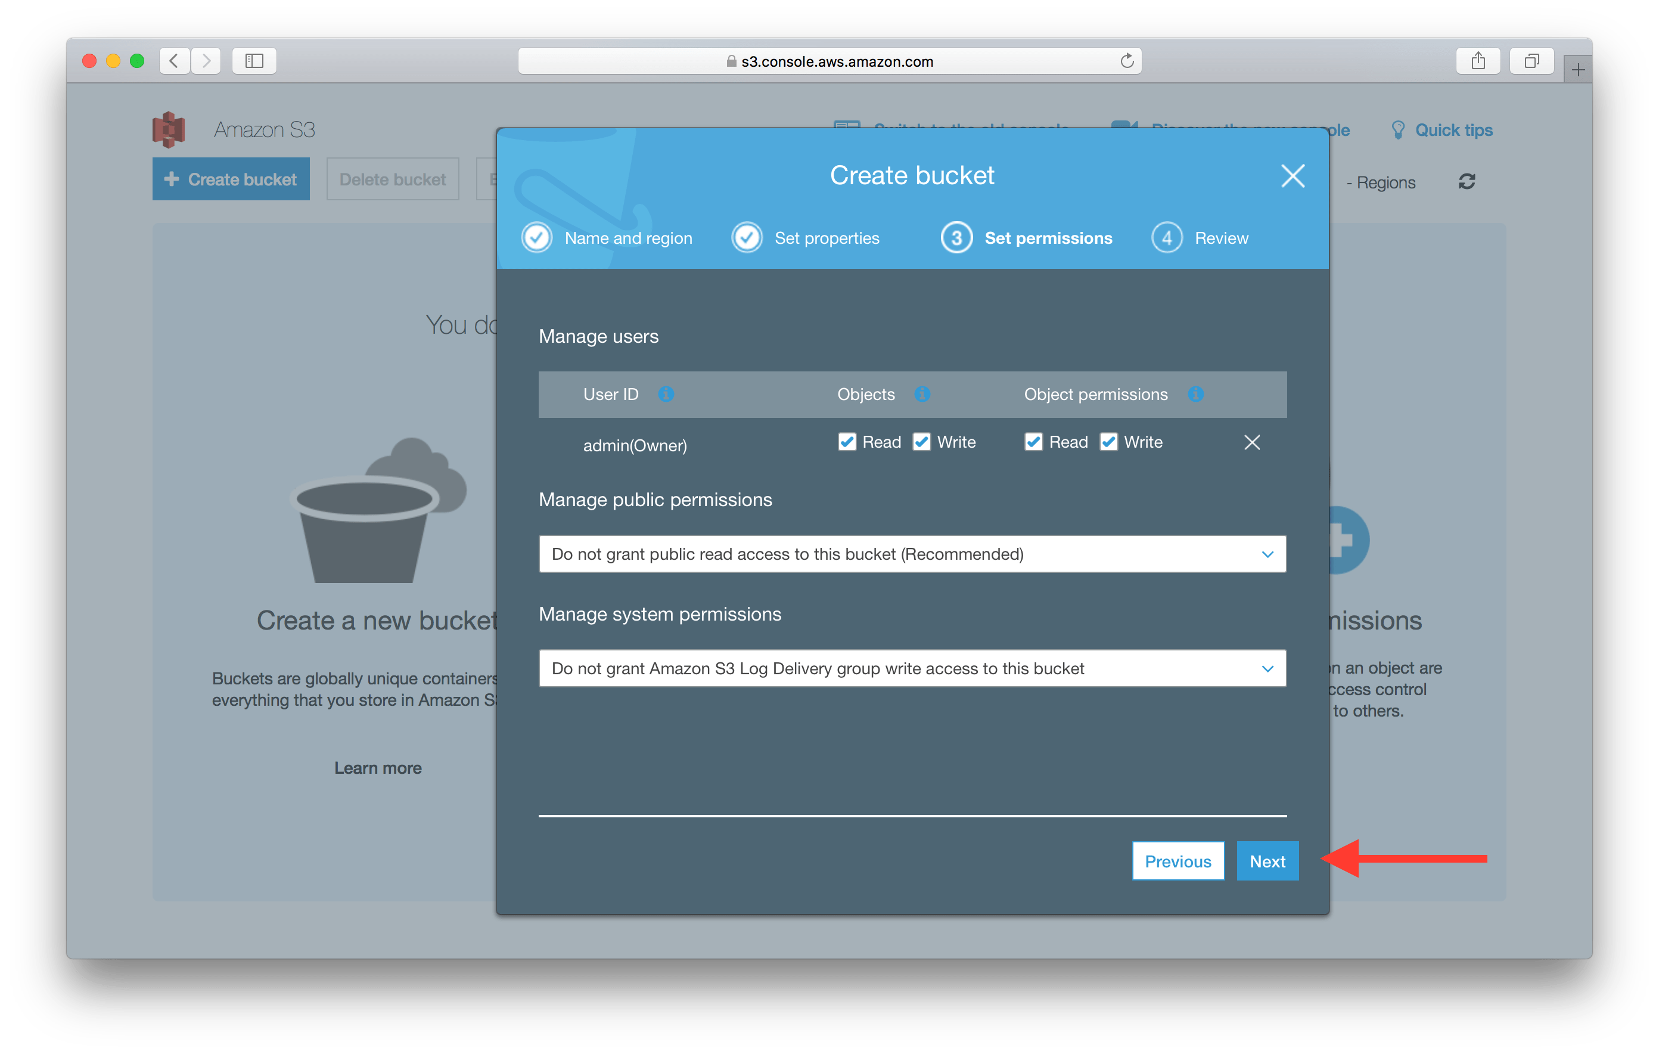Remove the admin(Owner) user row
The height and width of the screenshot is (1054, 1659).
1252,442
